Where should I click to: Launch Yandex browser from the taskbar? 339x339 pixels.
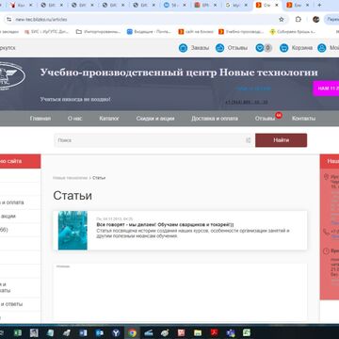(116, 332)
